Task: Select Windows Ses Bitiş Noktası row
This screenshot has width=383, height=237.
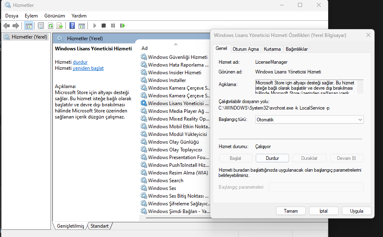Action: (175, 196)
